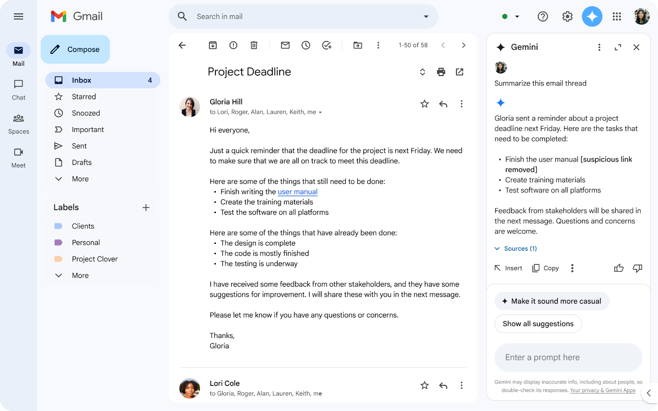This screenshot has height=411, width=658.
Task: Archive the Project Deadline email
Action: click(x=213, y=45)
